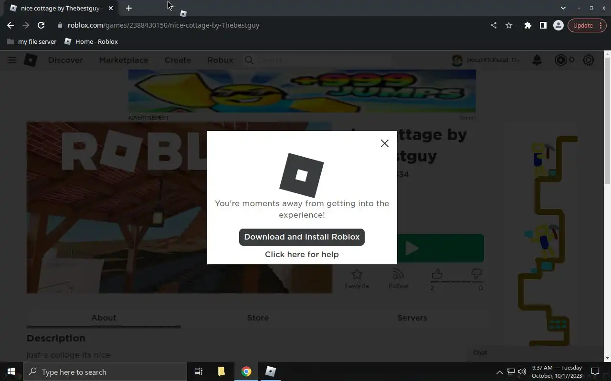Switch to the Store tab
Screen dimensions: 611x381
(x=258, y=318)
